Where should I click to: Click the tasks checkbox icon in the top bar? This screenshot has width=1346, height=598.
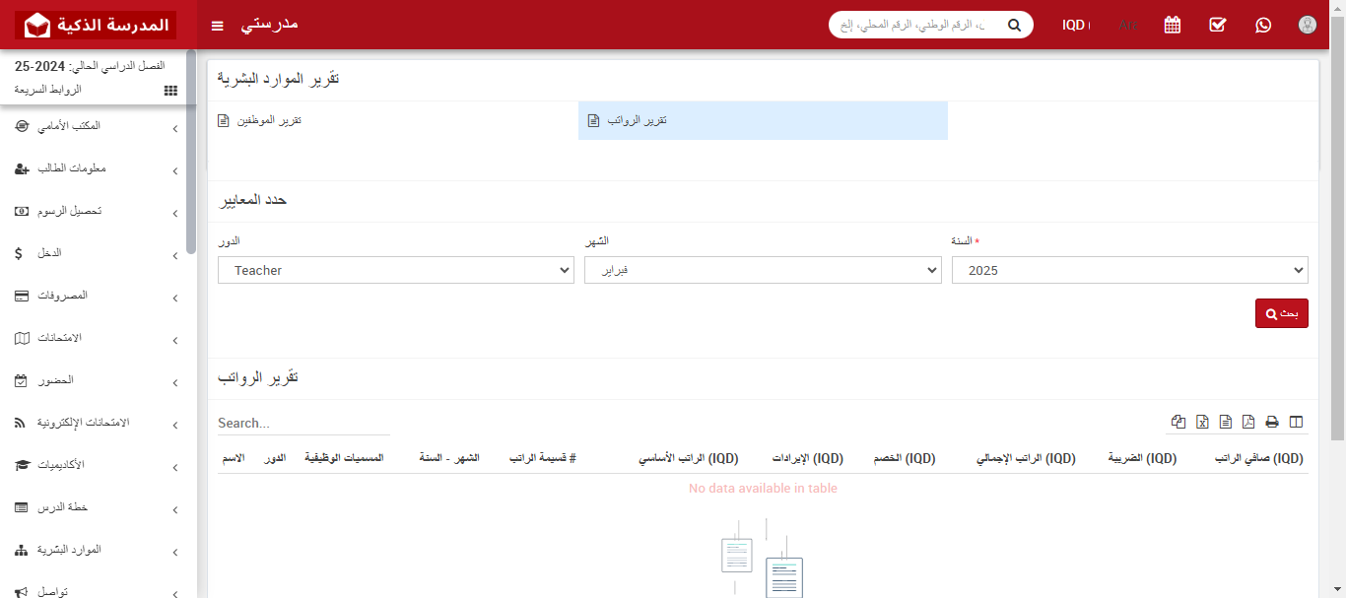[x=1217, y=25]
